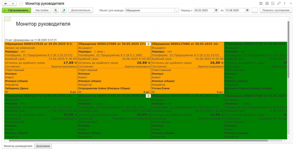Open Обращение 0000127734 от 02.06.2025 header
The width and height of the screenshot is (294, 150).
click(256, 44)
